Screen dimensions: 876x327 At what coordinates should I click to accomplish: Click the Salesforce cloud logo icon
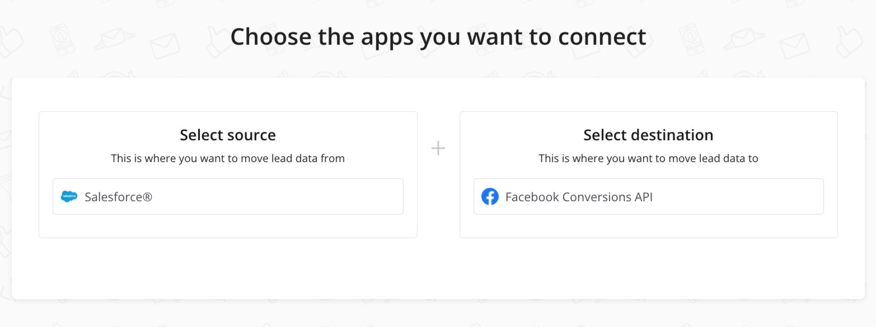pos(69,197)
